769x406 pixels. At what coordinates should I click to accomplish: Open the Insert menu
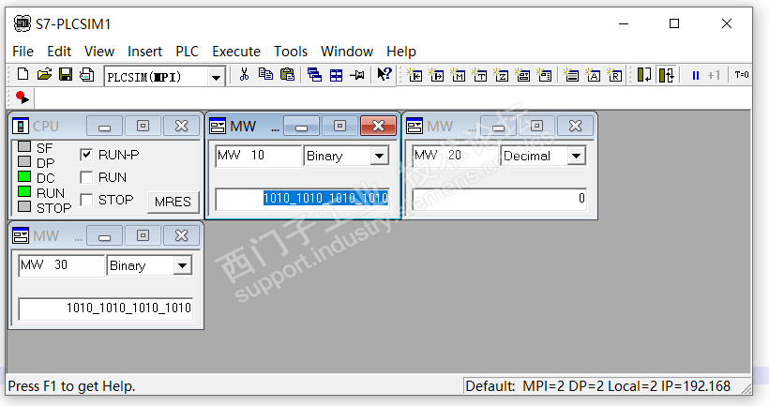coord(144,52)
